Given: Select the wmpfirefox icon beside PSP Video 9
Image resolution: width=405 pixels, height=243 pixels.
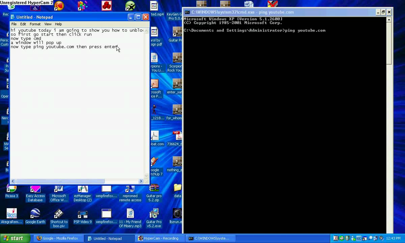Looking at the screenshot, I should (106, 217).
